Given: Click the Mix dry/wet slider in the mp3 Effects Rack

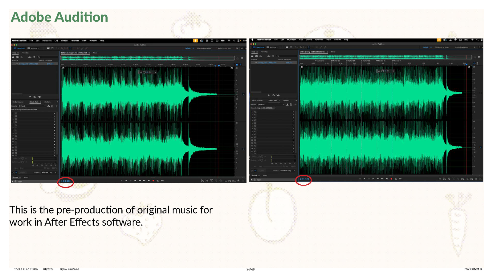Looking at the screenshot, I should pos(35,168).
